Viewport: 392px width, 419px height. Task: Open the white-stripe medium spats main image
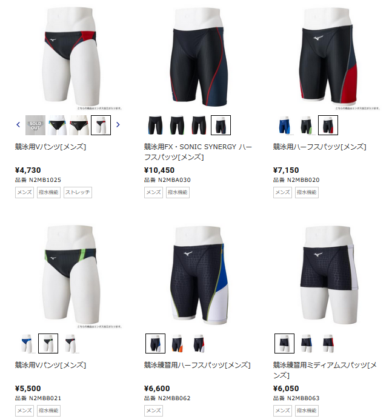(328, 275)
